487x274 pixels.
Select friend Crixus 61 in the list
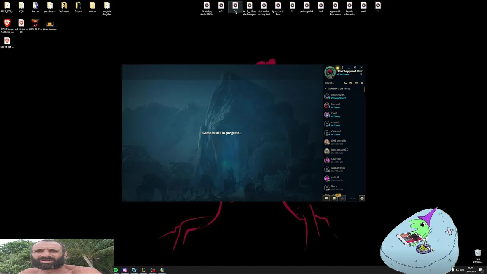[x=343, y=133]
